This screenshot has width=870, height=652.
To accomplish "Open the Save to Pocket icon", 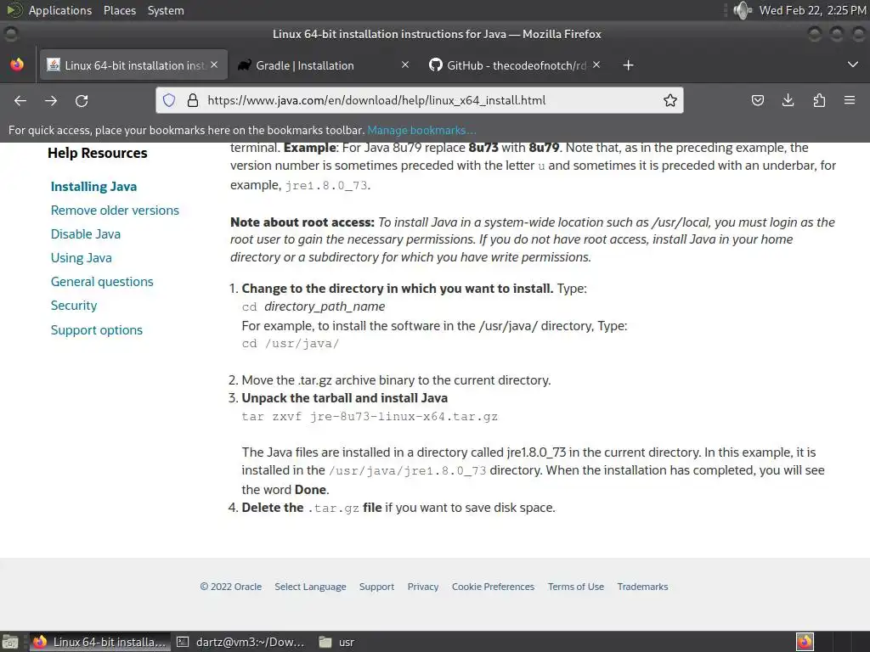I will click(757, 100).
